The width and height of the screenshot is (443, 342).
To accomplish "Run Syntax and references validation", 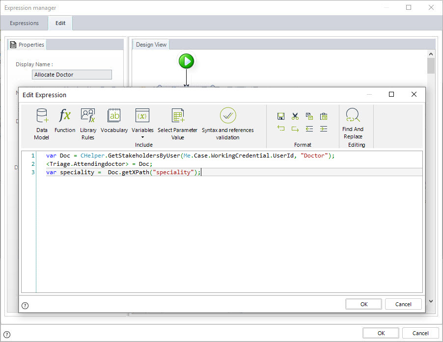I will [x=228, y=124].
